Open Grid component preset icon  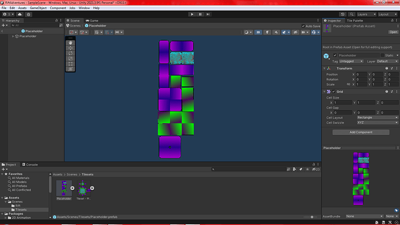pos(392,92)
